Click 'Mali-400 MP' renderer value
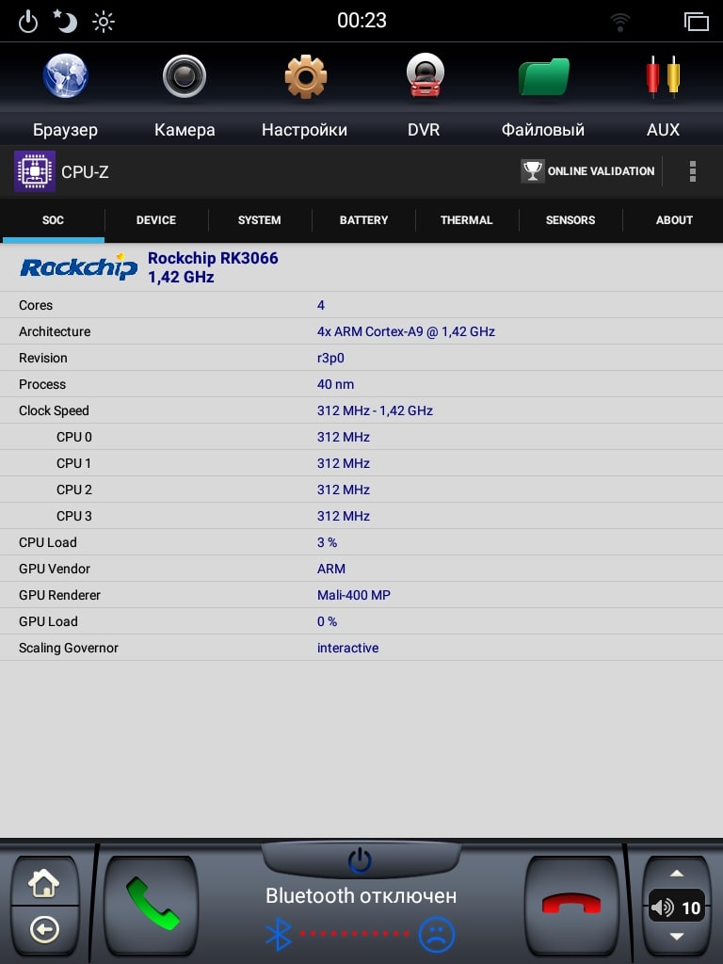Screen dimensions: 723x964 coord(354,595)
